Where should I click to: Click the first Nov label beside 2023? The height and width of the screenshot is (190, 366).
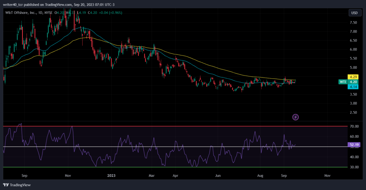point(68,176)
